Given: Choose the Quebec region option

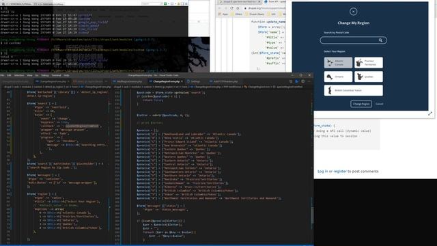Looking at the screenshot, I should [x=369, y=77].
